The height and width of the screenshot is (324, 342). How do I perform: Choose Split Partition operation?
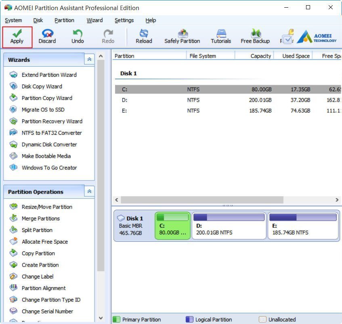(x=31, y=230)
